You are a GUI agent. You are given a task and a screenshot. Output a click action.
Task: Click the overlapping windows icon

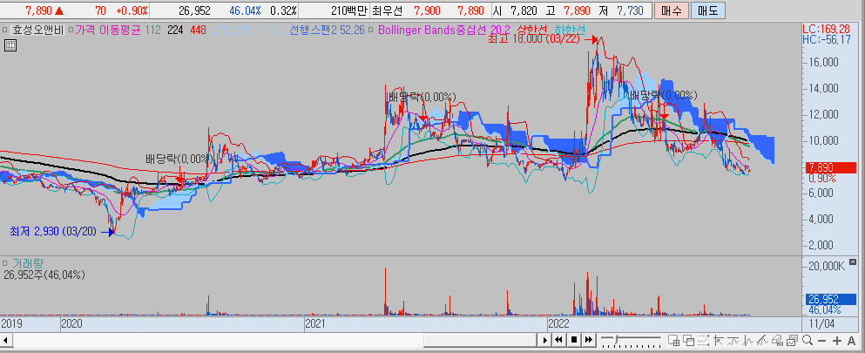[688, 340]
